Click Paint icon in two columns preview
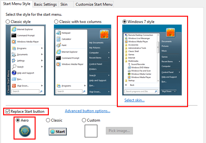This screenshot has width=206, height=143. point(59,45)
